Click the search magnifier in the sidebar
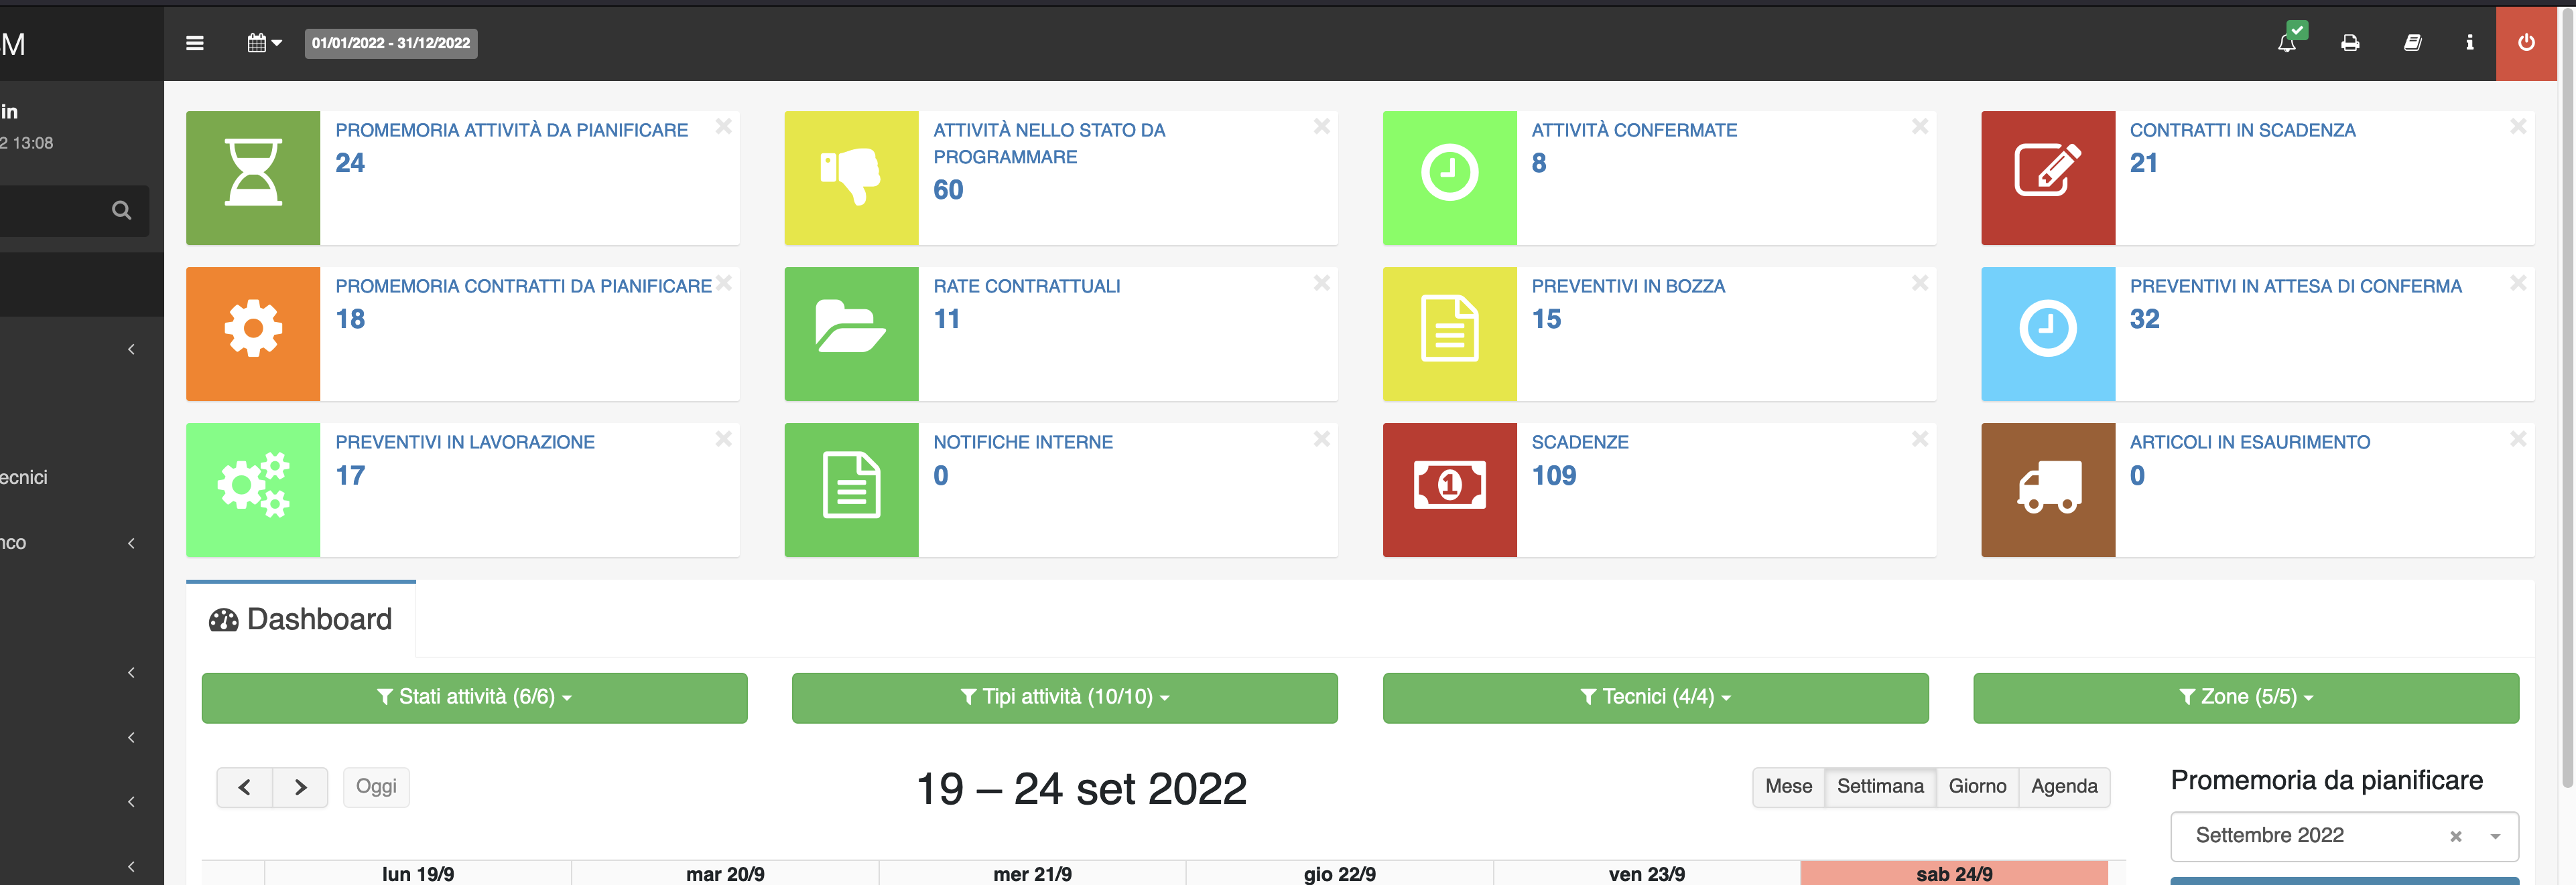 [121, 211]
